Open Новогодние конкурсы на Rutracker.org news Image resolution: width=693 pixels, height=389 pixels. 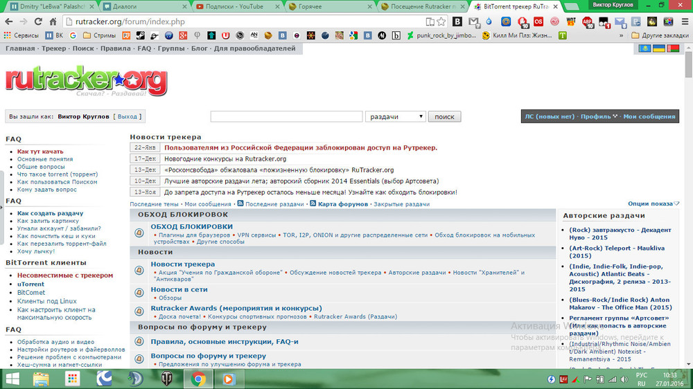tap(225, 159)
